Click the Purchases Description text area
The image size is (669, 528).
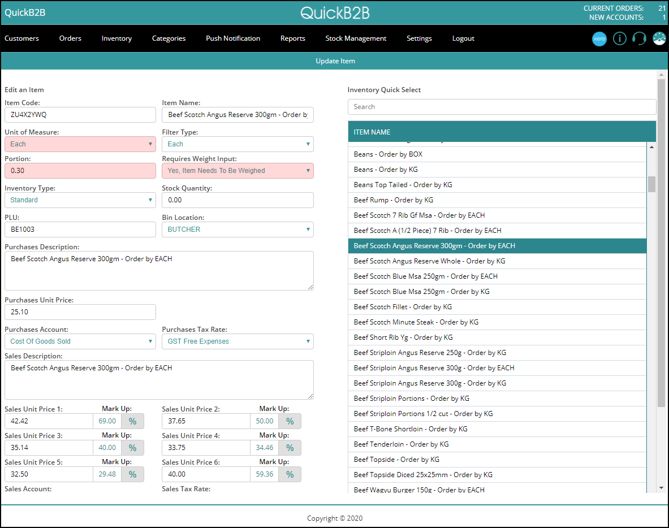[x=159, y=271]
